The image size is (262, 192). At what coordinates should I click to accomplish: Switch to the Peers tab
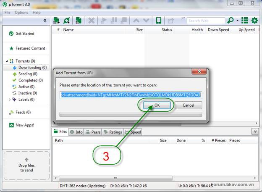(93, 132)
